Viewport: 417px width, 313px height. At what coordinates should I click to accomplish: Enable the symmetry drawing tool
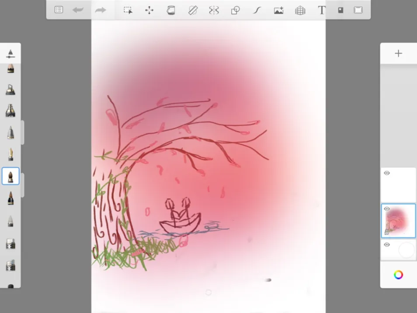tap(214, 10)
